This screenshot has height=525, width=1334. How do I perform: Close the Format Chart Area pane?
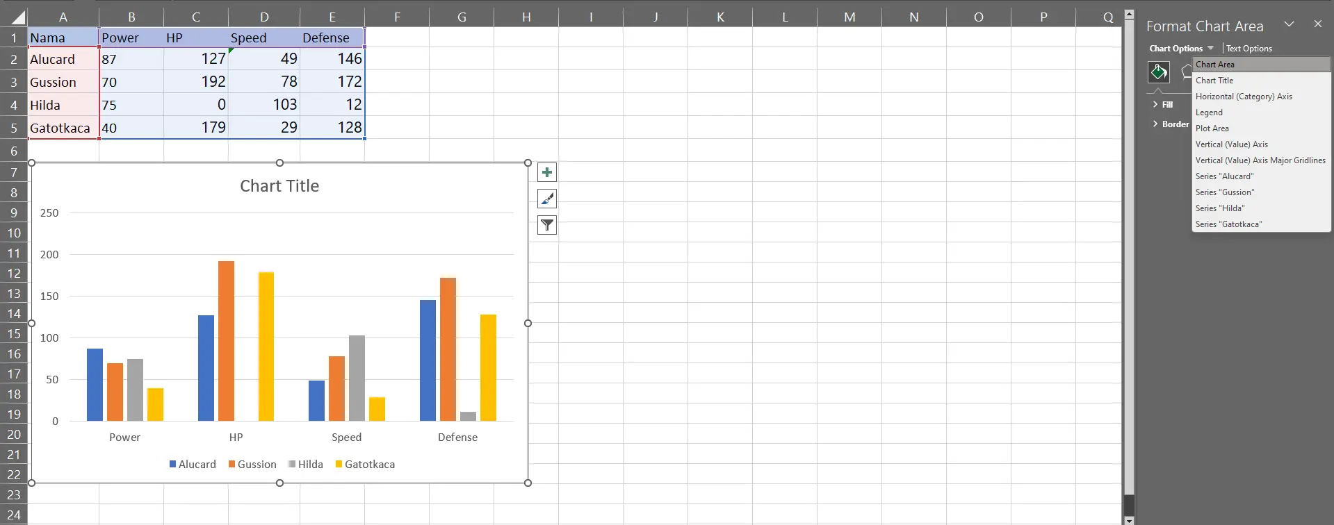click(1317, 24)
